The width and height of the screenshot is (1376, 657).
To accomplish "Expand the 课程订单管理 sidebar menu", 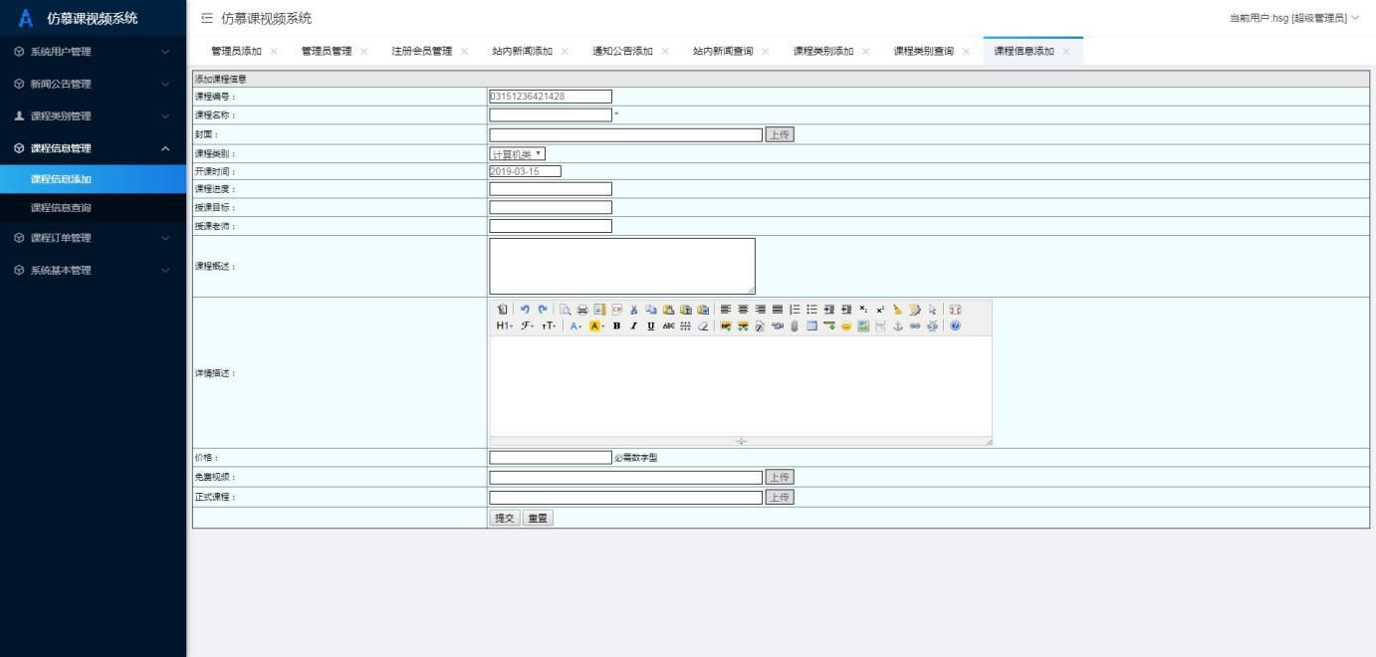I will pos(93,238).
